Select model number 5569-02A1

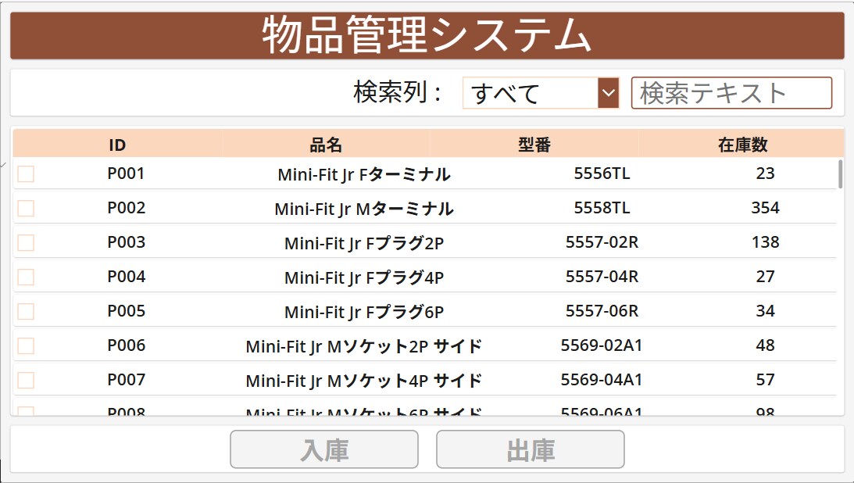(602, 345)
